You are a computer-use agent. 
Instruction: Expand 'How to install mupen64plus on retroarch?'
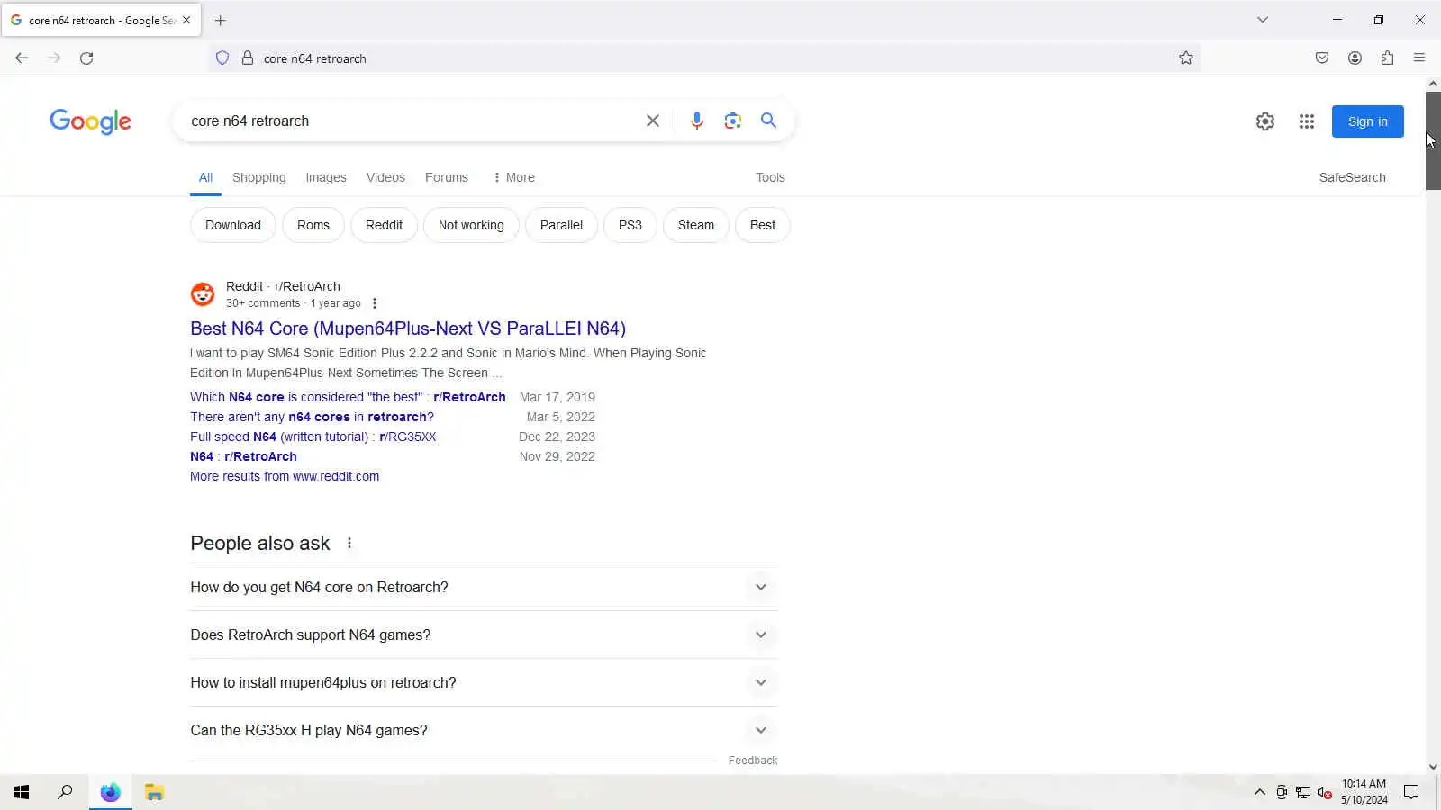pos(484,682)
